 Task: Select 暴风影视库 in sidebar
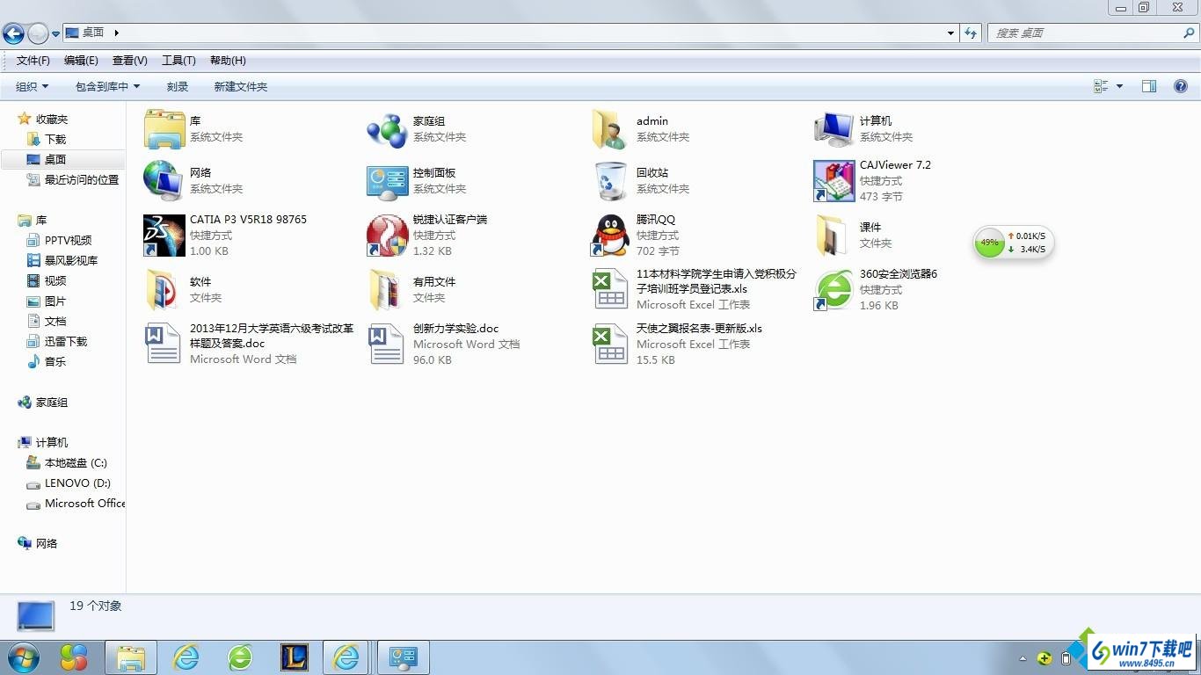coord(71,260)
